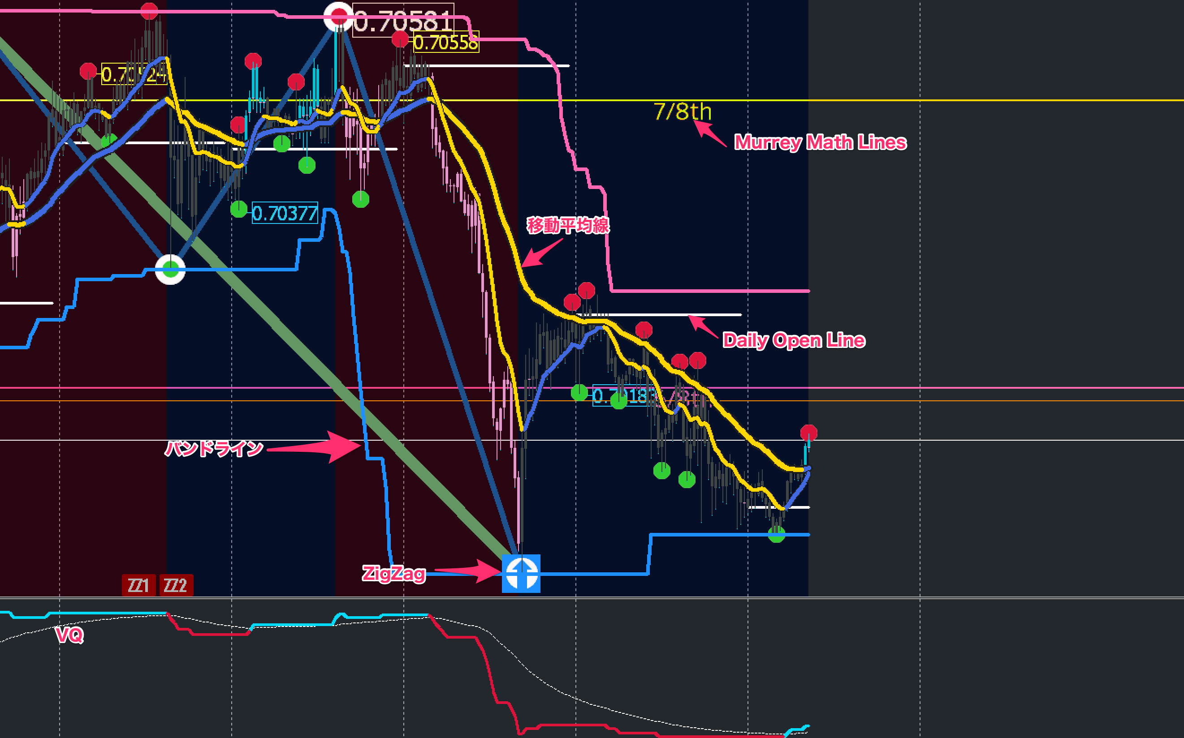The image size is (1184, 738).
Task: Select the red dot above the latest candle
Action: point(808,433)
